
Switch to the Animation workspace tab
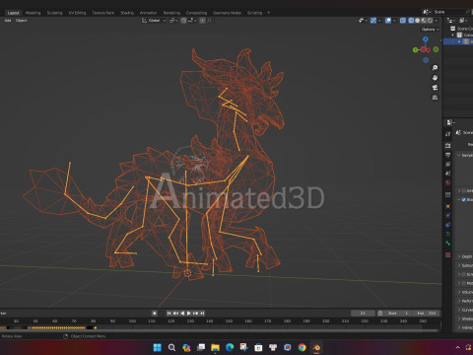coord(149,13)
